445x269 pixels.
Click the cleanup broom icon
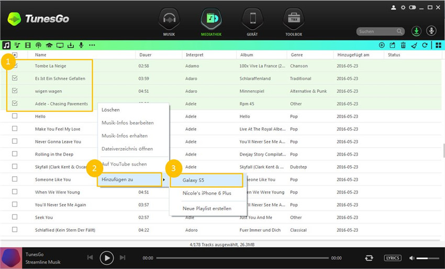[414, 45]
